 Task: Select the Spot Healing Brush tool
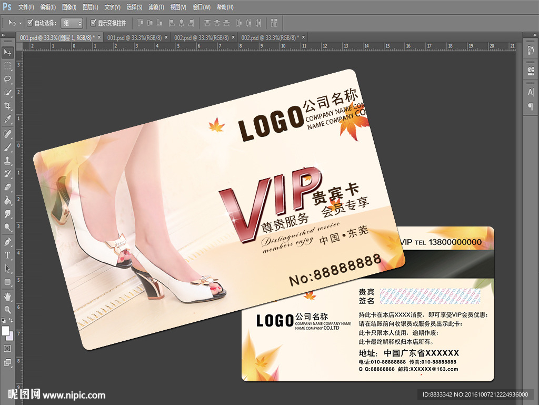pyautogui.click(x=7, y=133)
